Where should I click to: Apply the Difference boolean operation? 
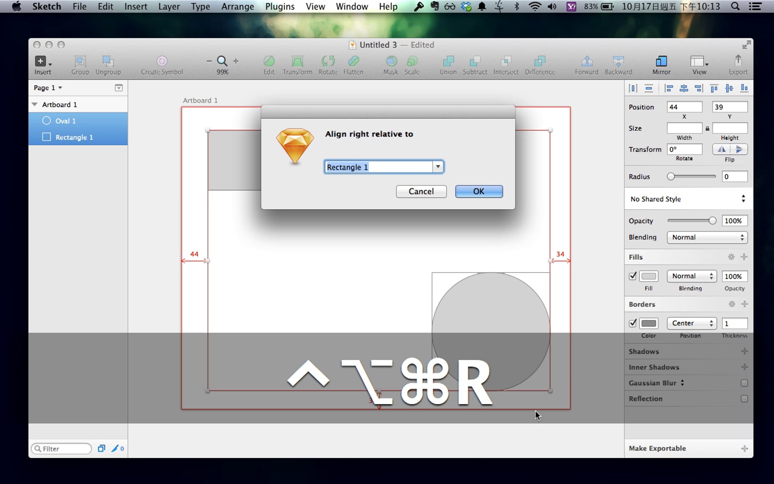[540, 61]
